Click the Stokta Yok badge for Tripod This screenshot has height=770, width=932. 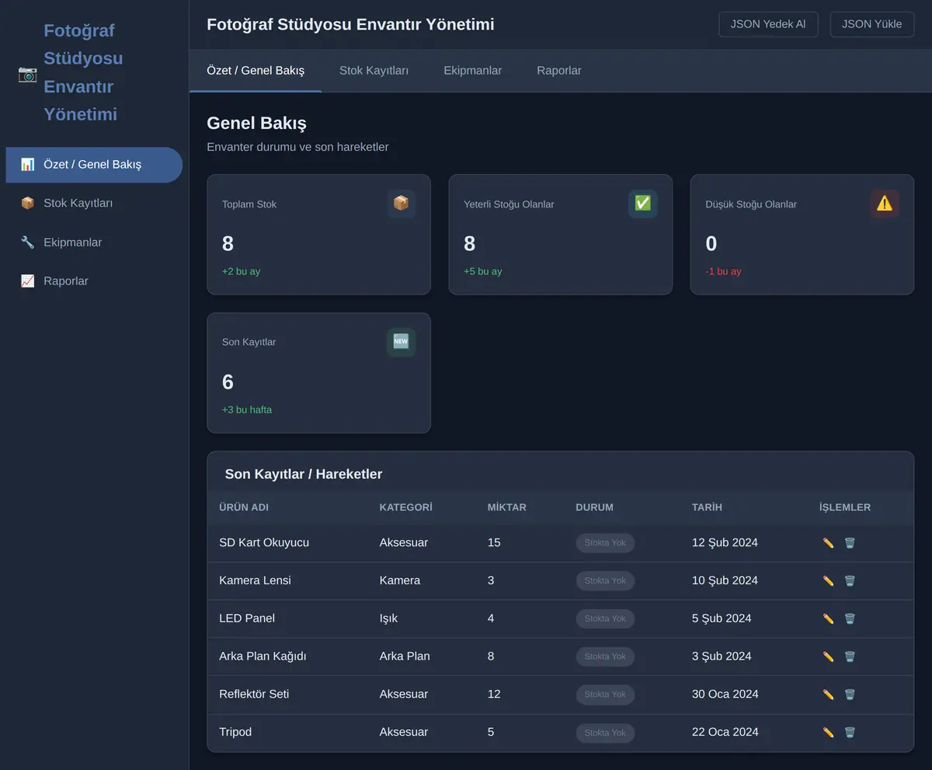605,733
